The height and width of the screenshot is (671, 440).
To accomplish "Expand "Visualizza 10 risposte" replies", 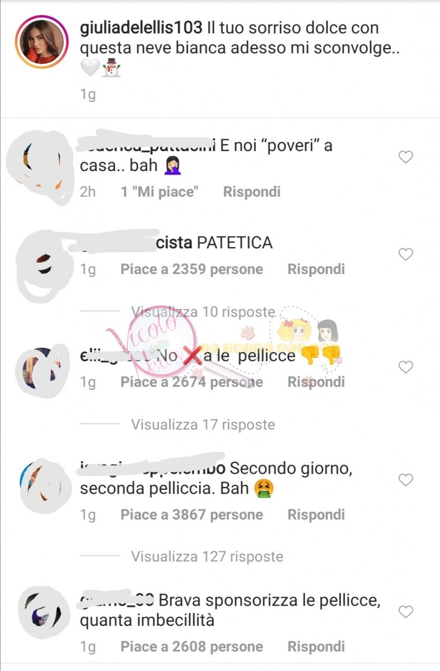I will 203,311.
